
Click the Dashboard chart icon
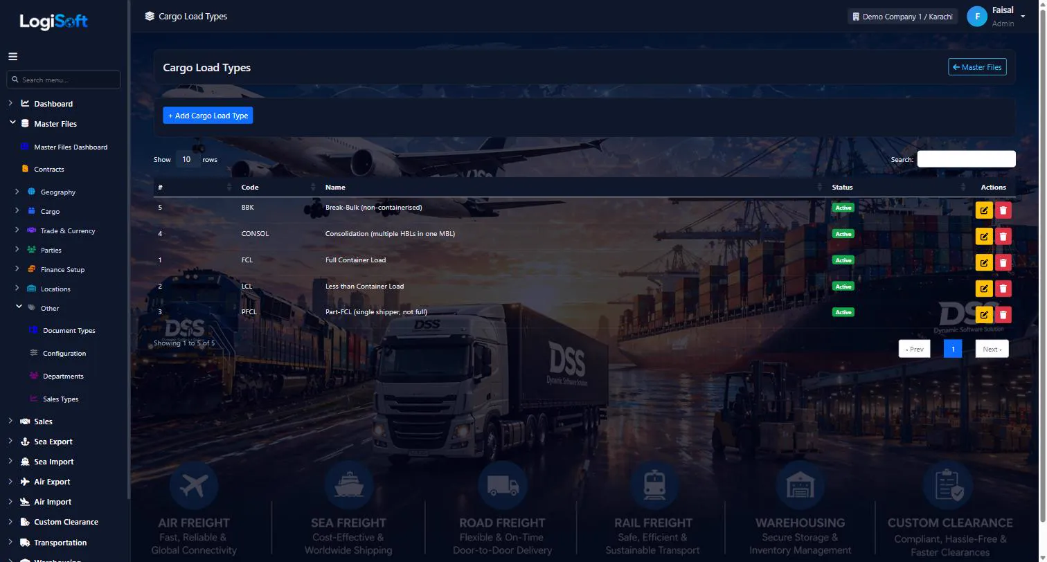25,104
